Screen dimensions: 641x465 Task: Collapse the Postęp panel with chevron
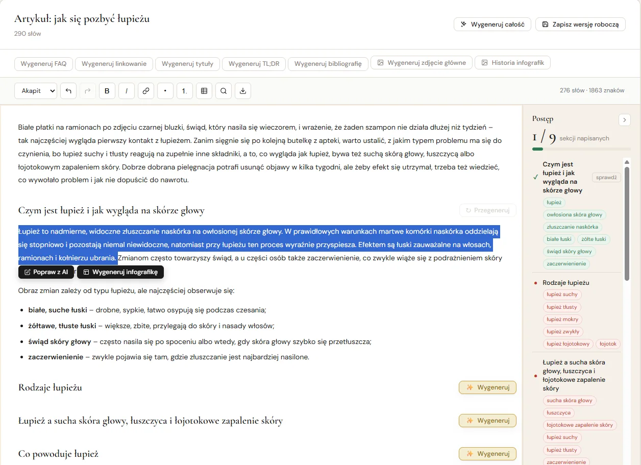[625, 120]
